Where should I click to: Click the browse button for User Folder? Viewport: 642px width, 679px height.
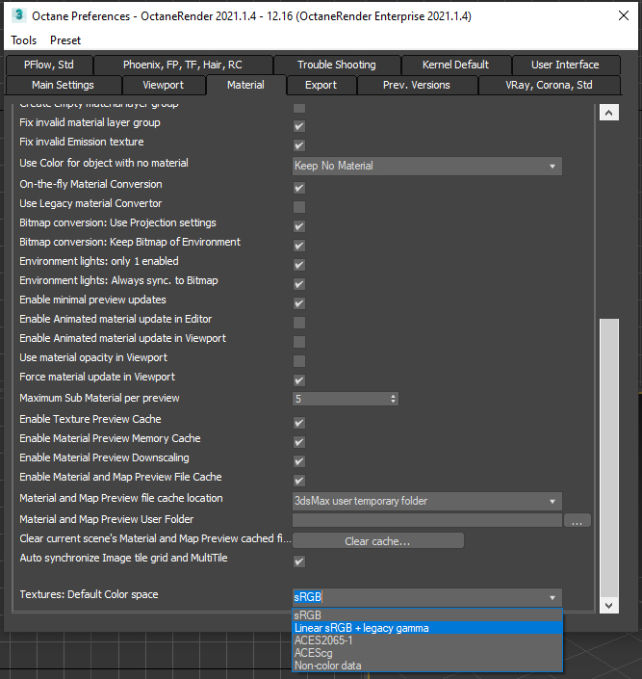578,521
